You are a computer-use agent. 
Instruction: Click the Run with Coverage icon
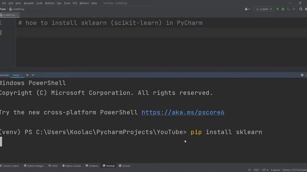[x=288, y=9]
